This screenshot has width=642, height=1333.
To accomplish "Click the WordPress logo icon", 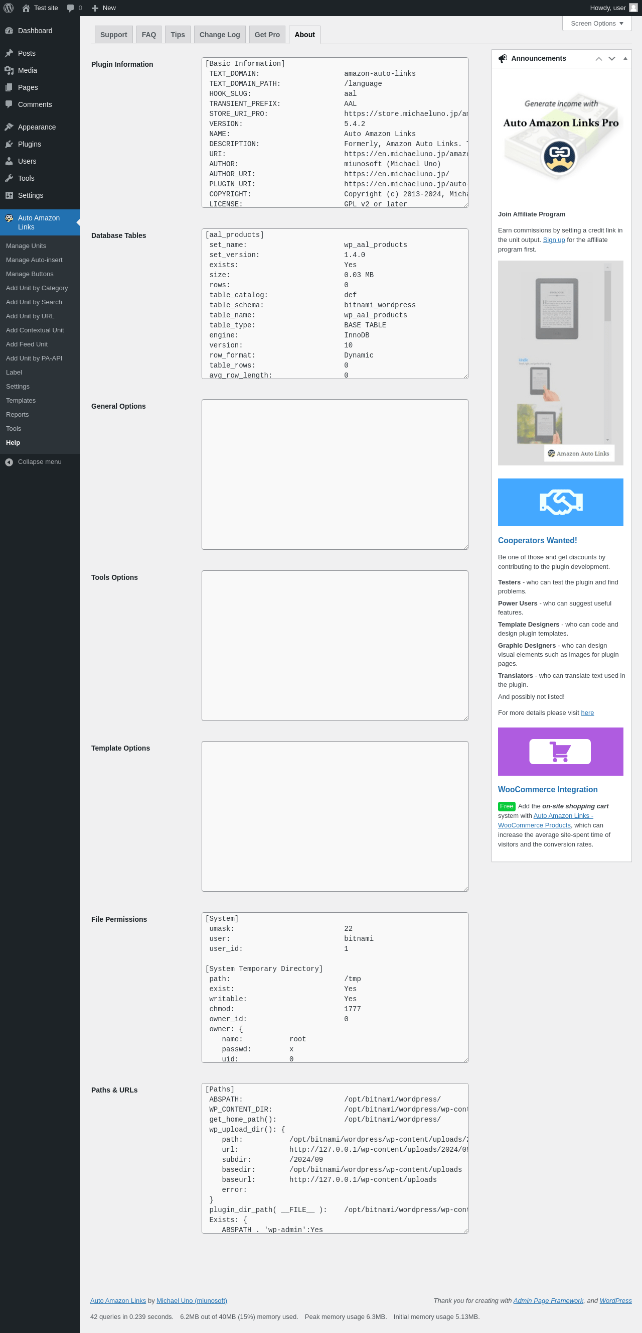I will click(x=8, y=8).
